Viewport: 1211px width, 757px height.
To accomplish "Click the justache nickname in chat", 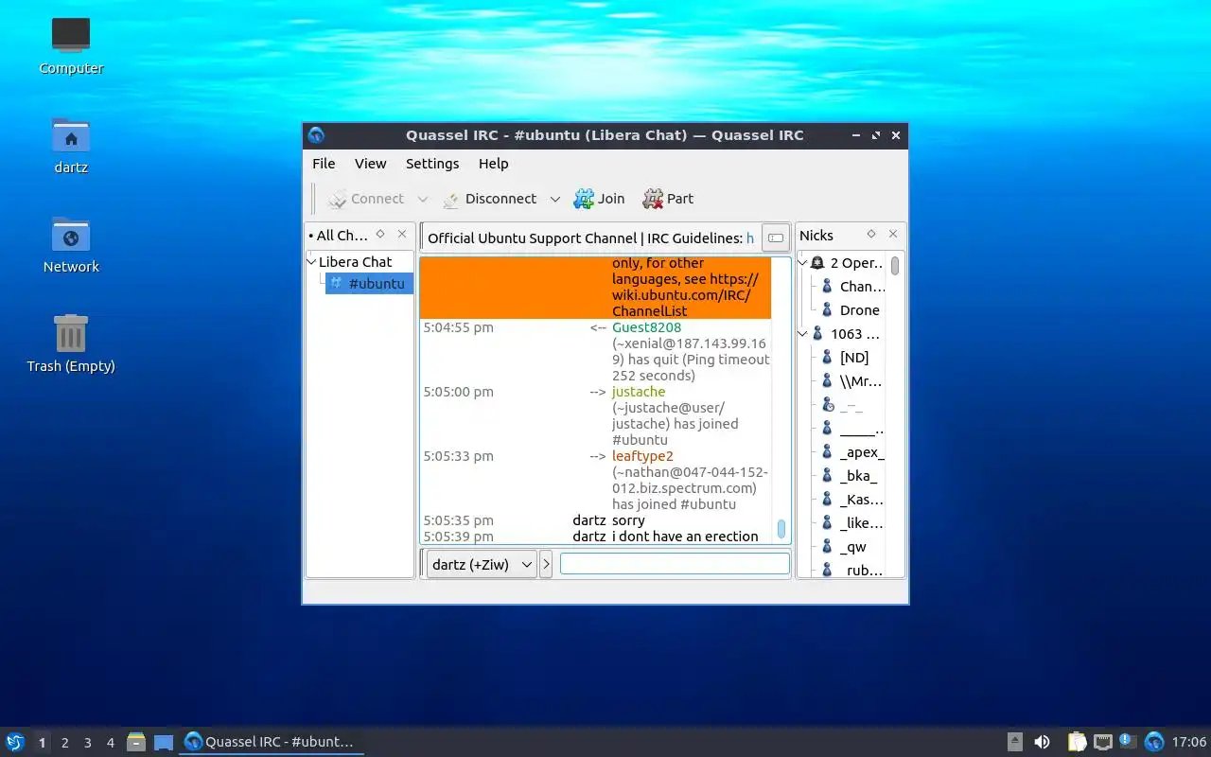I will click(x=639, y=392).
